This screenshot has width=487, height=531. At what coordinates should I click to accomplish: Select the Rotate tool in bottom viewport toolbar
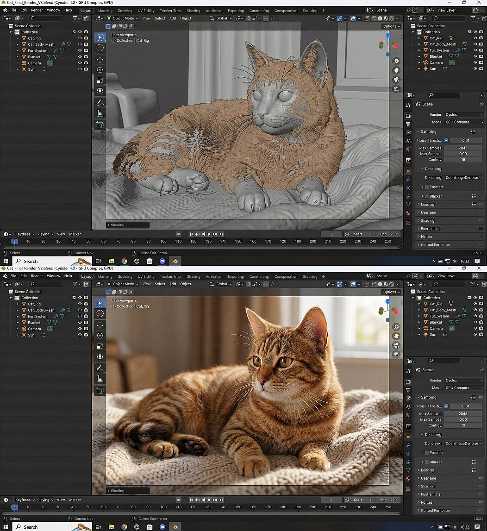[100, 336]
